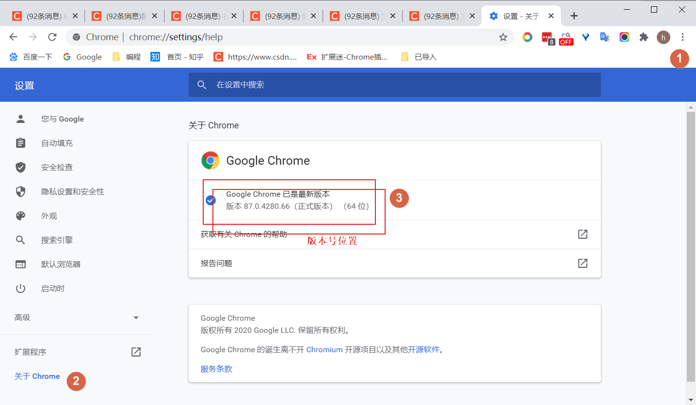Open 获取有关 Chrome 的帮助
696x405 pixels.
click(394, 234)
